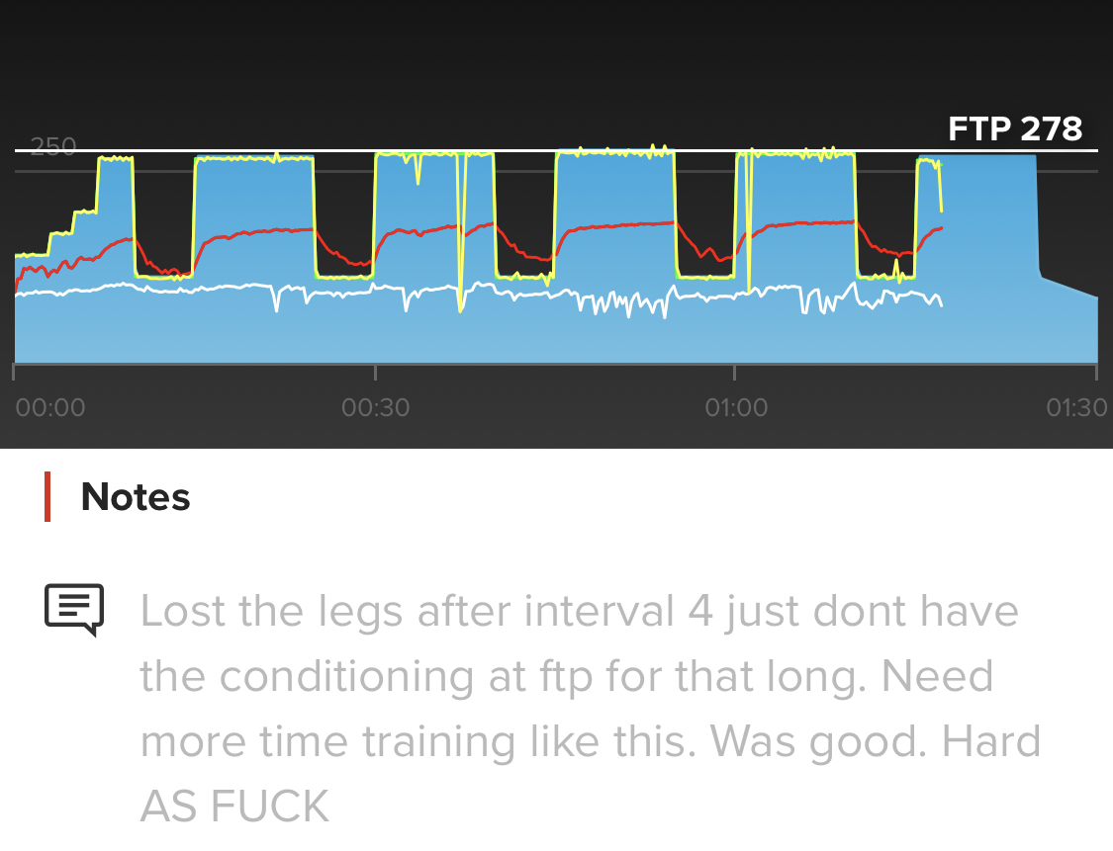Select the 01:30 time marker
1113x851 pixels.
pyautogui.click(x=1075, y=406)
